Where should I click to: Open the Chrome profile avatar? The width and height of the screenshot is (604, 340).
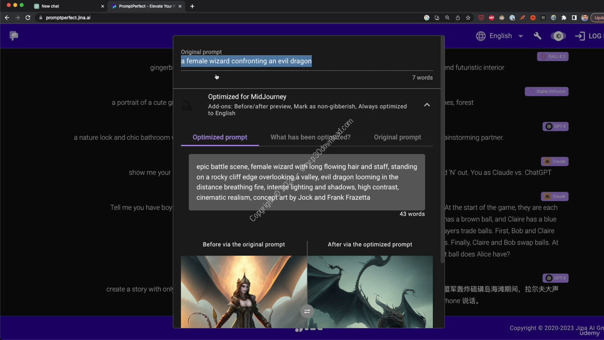(585, 17)
